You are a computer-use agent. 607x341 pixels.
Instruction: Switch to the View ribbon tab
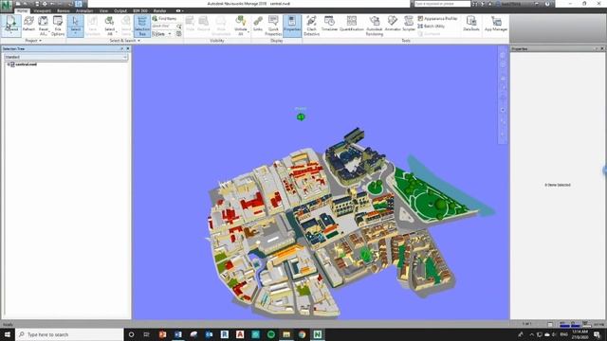(x=103, y=10)
